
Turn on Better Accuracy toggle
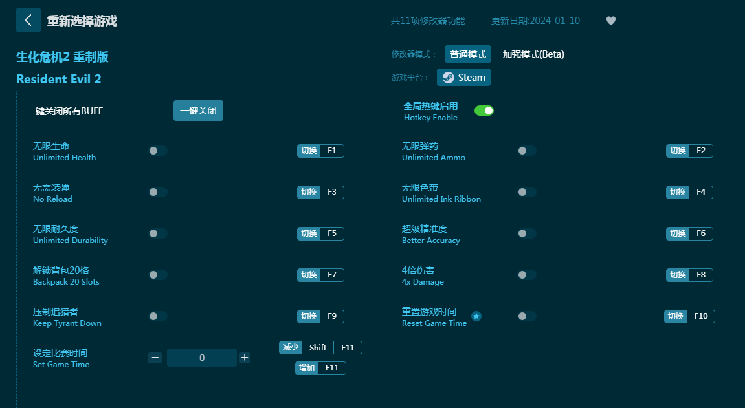[527, 233]
